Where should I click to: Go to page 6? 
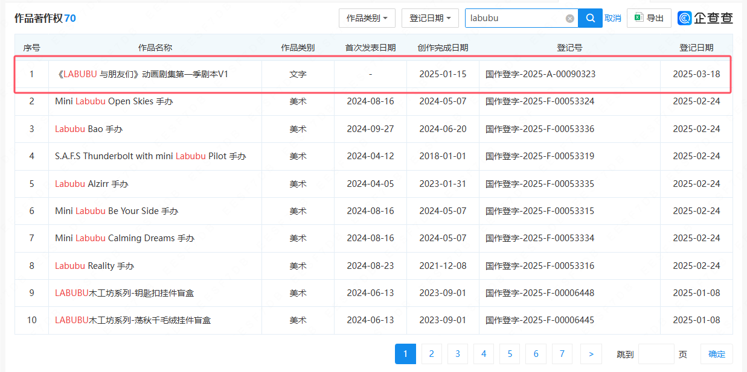pos(536,354)
